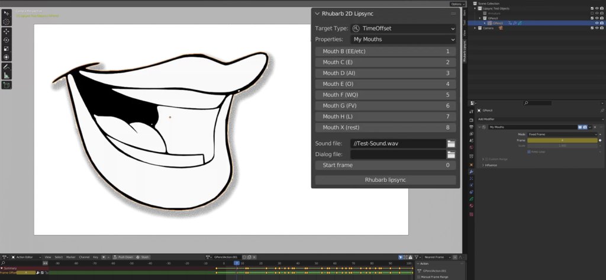Select the Add Cube tool in viewport toolbar
This screenshot has width=606, height=280.
[x=7, y=85]
